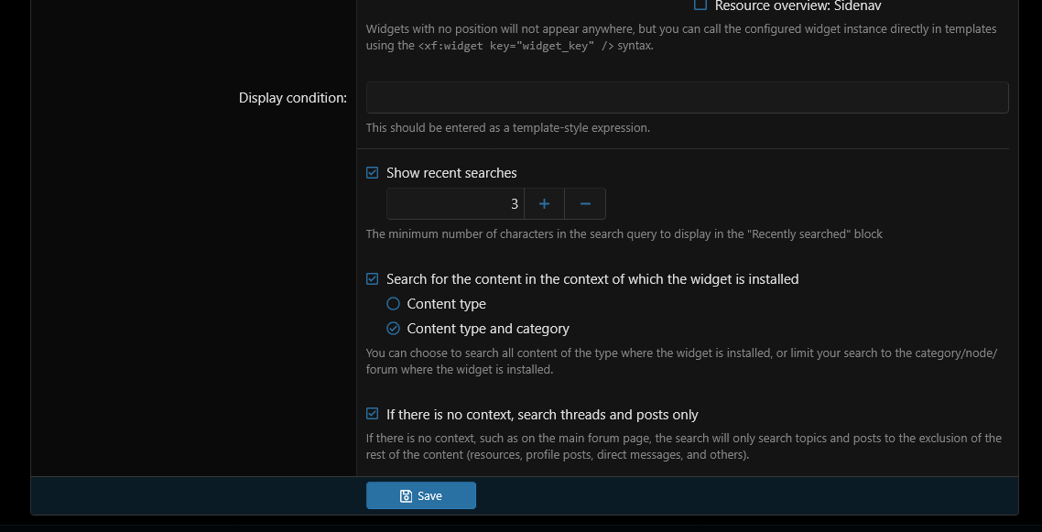
Task: Click the Display condition label
Action: (293, 98)
